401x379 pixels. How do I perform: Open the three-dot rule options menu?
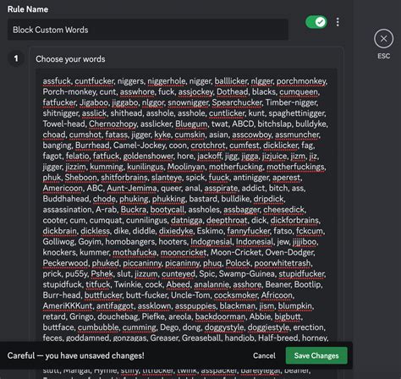click(338, 22)
